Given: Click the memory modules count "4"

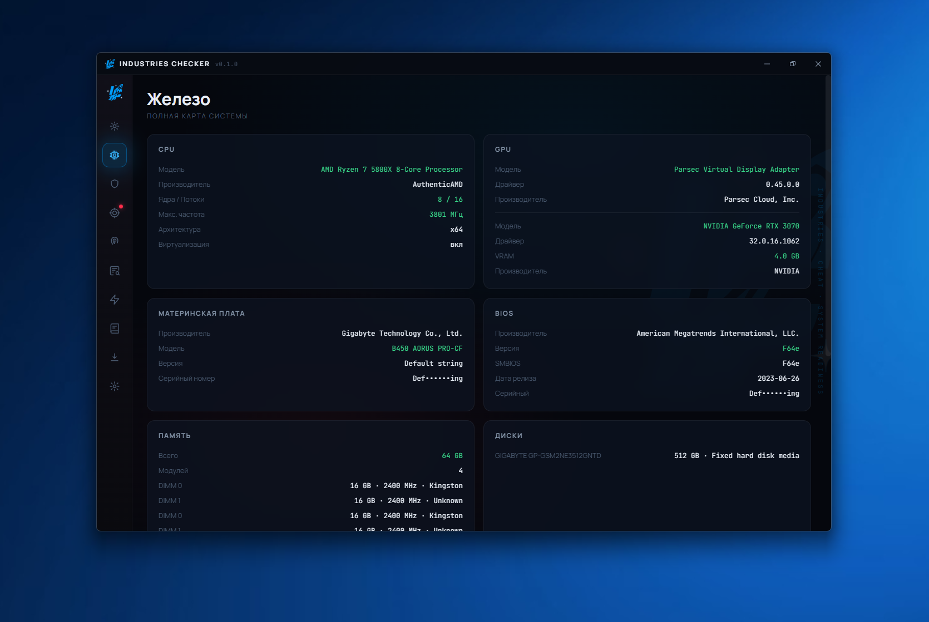Looking at the screenshot, I should (x=461, y=471).
